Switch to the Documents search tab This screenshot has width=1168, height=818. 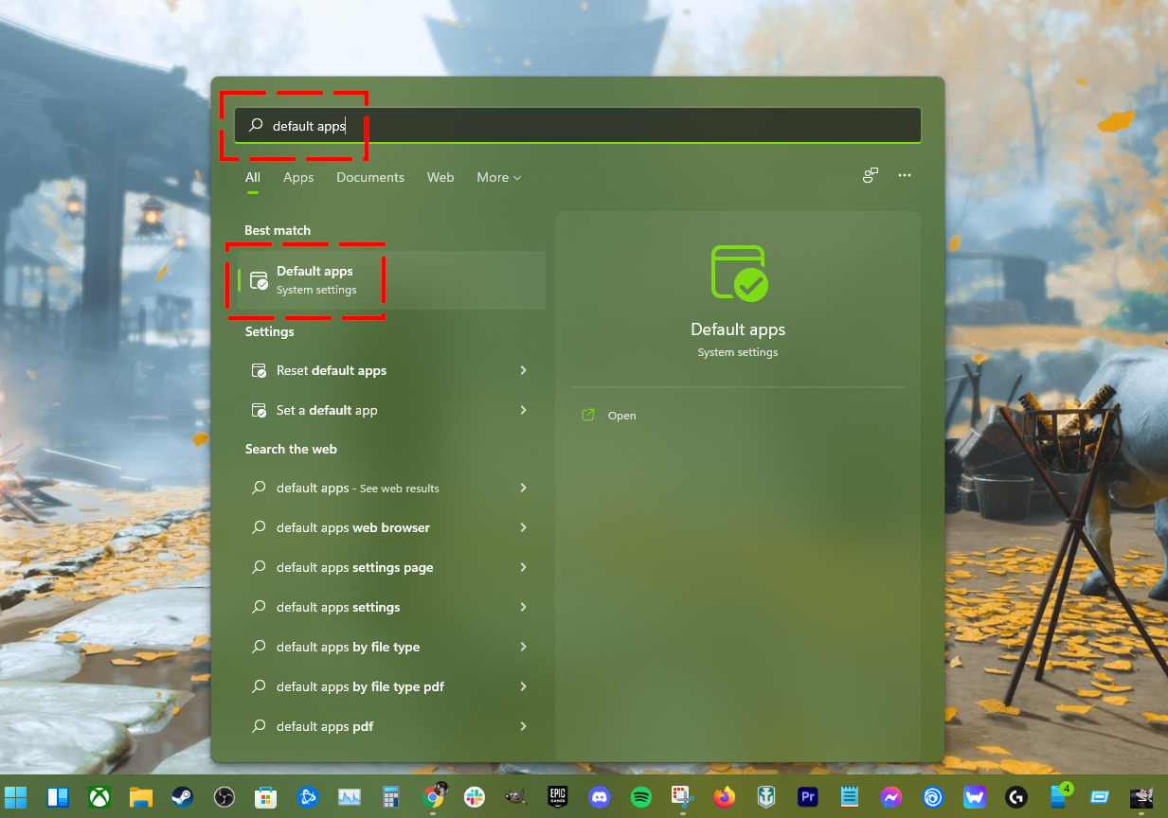tap(369, 177)
